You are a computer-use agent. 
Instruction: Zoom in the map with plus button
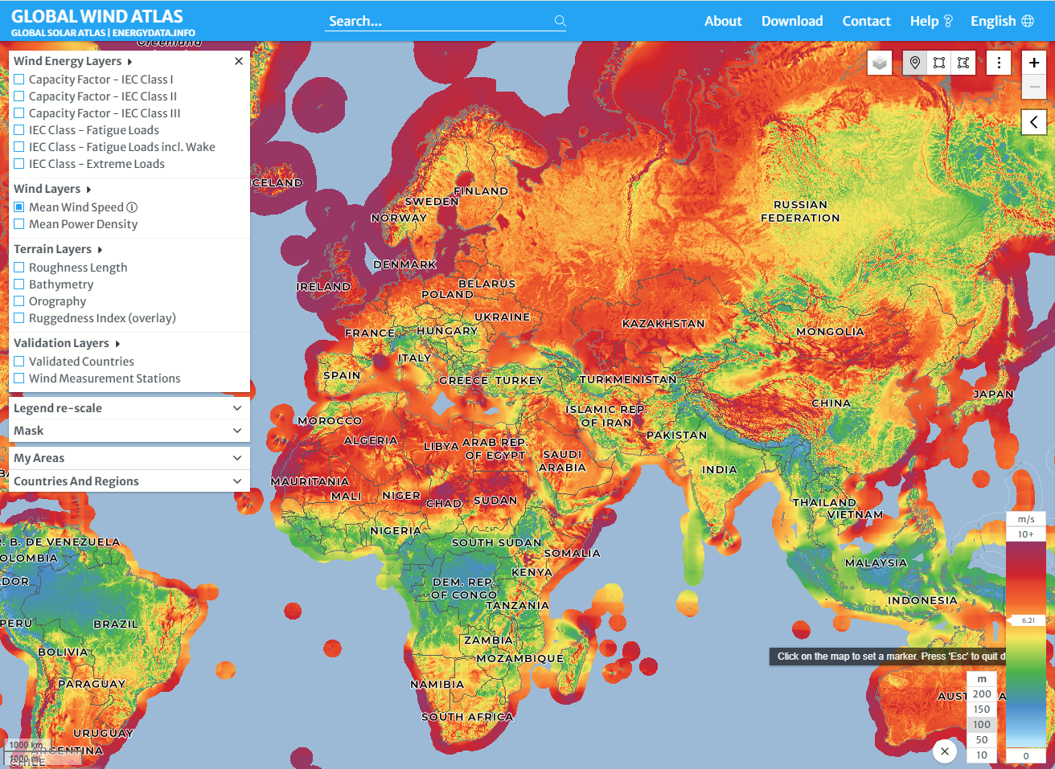click(x=1034, y=63)
